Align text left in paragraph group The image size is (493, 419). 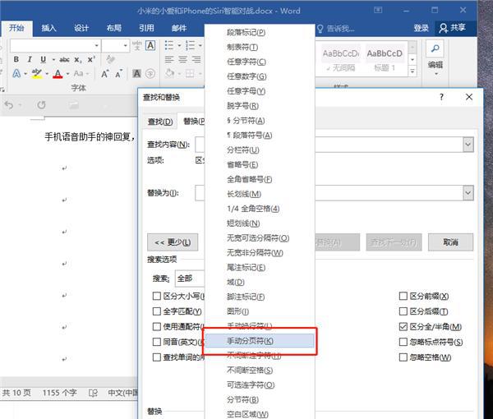169,59
